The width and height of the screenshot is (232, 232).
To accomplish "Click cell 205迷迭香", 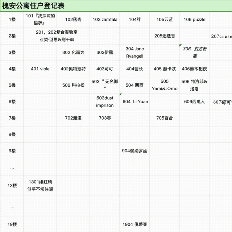I will tap(165, 36).
